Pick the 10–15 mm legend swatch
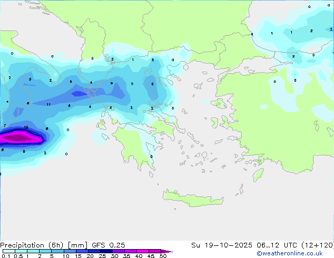The width and height of the screenshot is (334, 258). click(x=70, y=251)
